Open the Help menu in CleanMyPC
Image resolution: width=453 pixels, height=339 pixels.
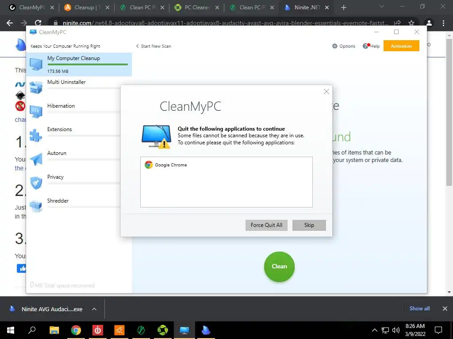tap(371, 46)
